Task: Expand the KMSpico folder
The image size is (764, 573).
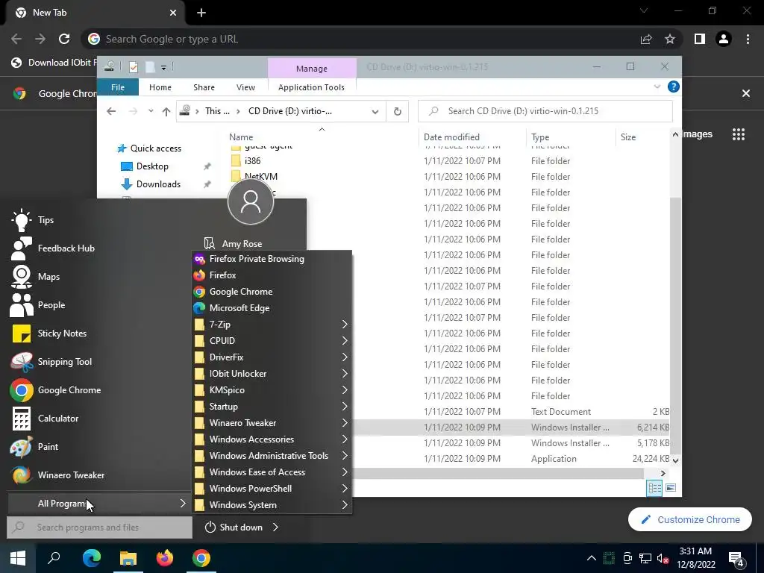Action: click(272, 389)
